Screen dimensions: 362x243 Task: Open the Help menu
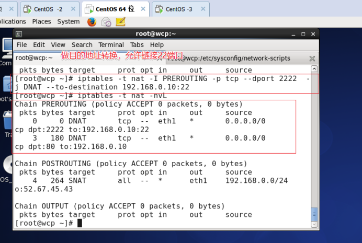(x=157, y=45)
